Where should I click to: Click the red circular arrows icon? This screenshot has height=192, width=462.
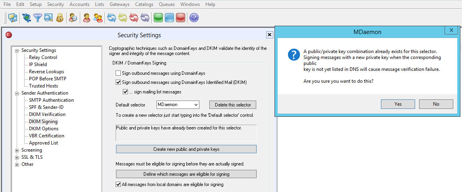134,18
